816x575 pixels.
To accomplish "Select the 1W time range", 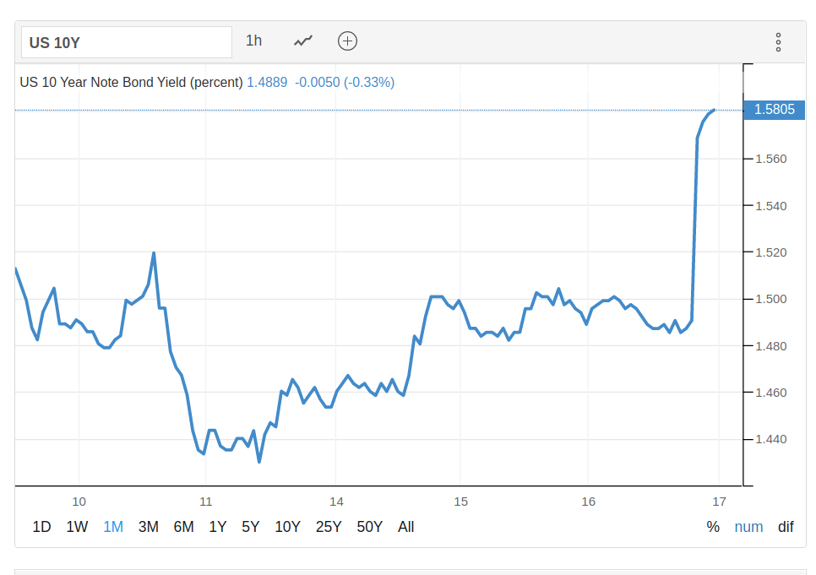I will point(77,527).
